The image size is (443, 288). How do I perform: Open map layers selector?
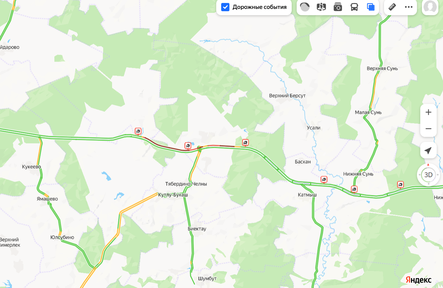tap(371, 7)
